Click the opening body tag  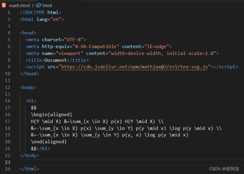pyautogui.click(x=28, y=87)
